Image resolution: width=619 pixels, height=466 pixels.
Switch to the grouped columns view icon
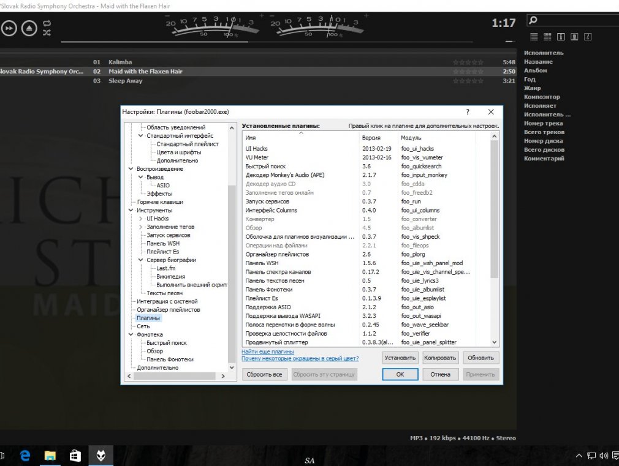pyautogui.click(x=547, y=37)
